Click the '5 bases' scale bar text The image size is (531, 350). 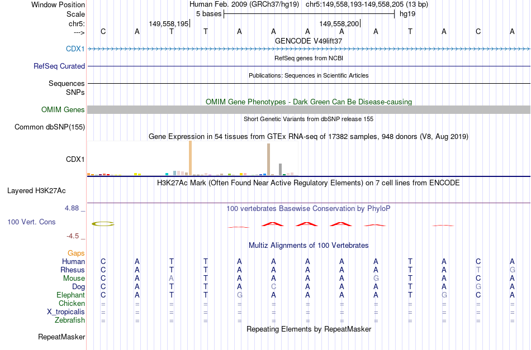click(208, 14)
